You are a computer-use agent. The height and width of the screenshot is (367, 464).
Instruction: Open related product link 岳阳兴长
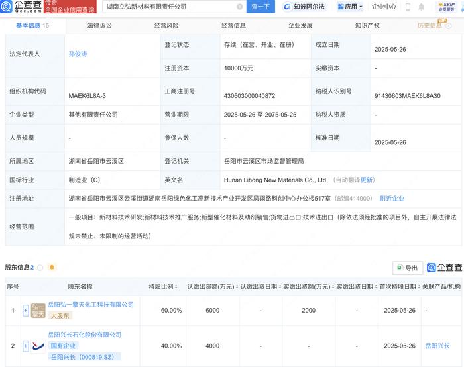pos(437,346)
